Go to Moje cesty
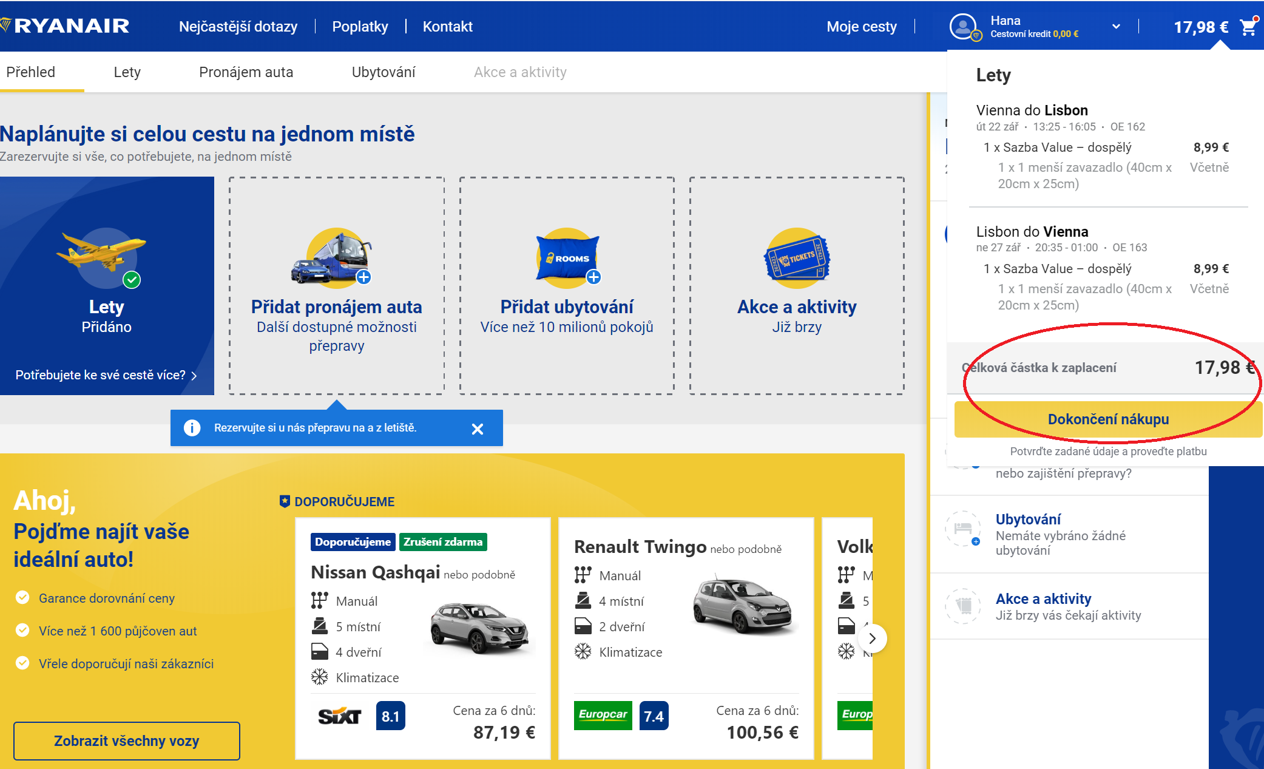1264x769 pixels. point(861,27)
